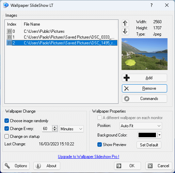
Task: Open help with the question mark button
Action: (152, 5)
